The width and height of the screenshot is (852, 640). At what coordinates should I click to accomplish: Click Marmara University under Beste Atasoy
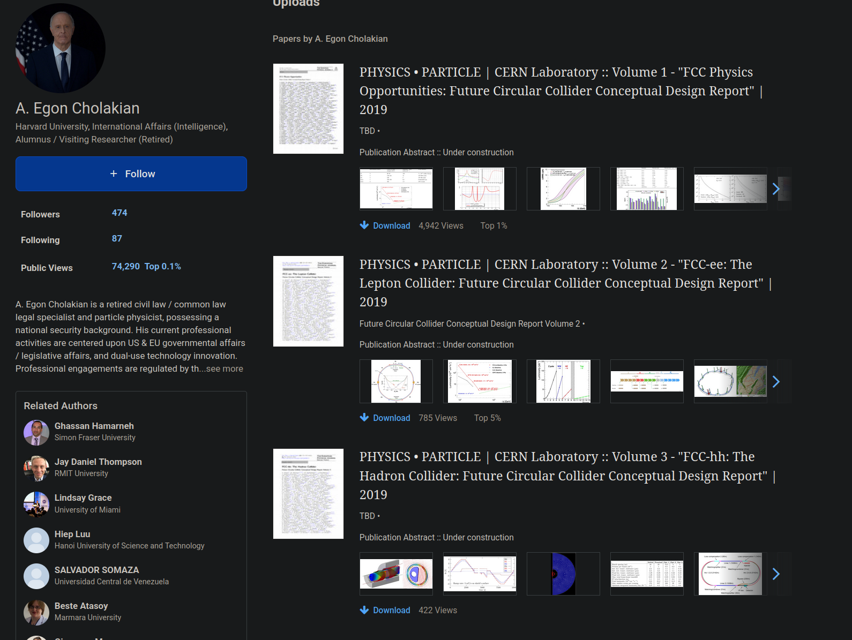[88, 618]
